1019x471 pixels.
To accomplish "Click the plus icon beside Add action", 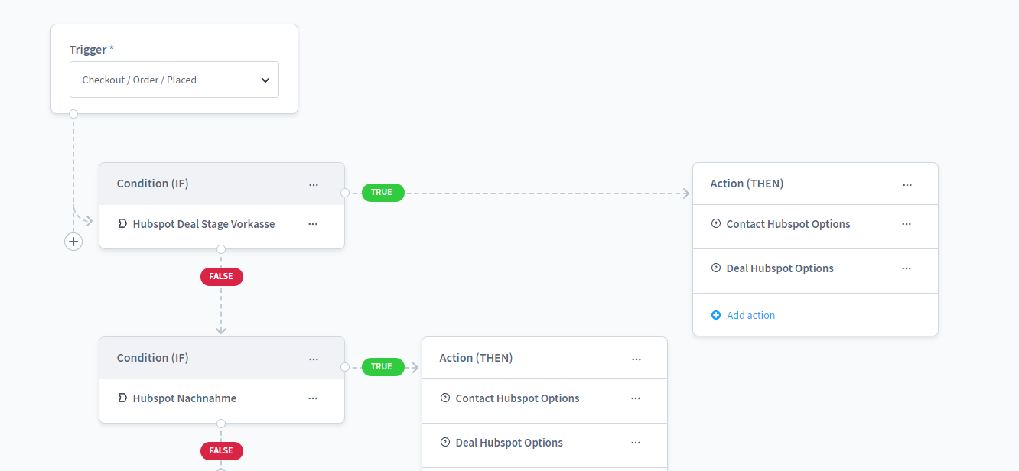I will [x=716, y=315].
